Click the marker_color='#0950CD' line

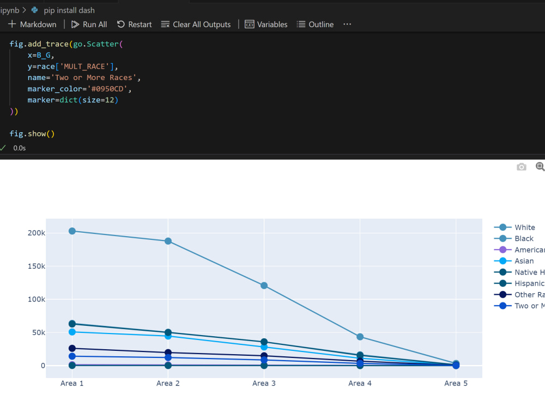80,89
